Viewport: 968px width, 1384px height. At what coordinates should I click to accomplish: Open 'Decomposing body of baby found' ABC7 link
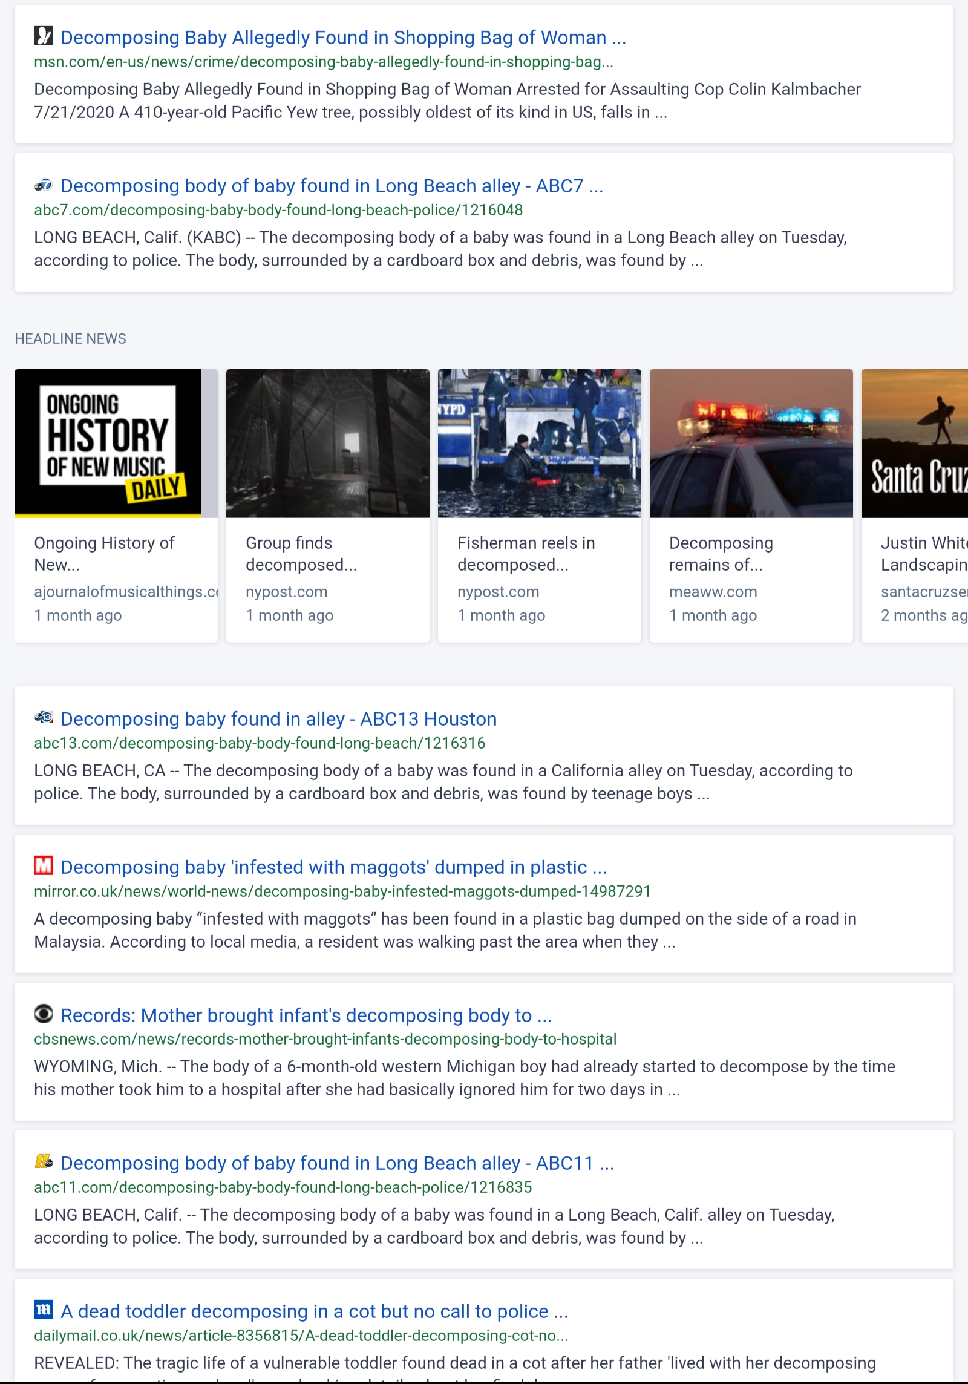coord(332,186)
